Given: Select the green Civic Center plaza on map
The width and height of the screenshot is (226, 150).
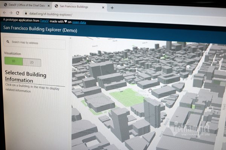Looking at the screenshot, I should [126, 97].
